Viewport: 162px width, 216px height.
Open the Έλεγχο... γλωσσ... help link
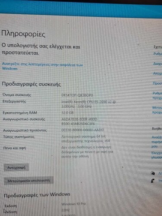coord(156,155)
